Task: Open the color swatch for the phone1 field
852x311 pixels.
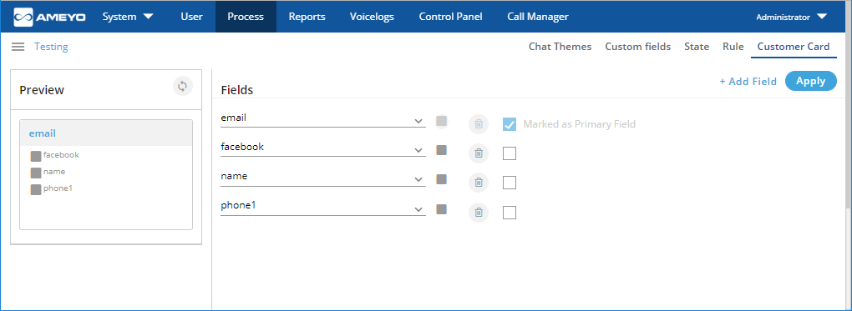Action: point(442,209)
